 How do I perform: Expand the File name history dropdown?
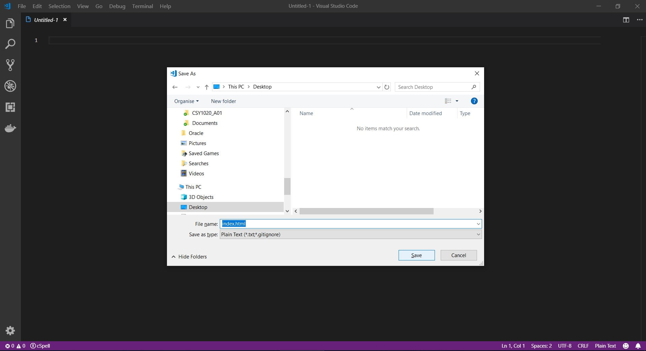(x=478, y=224)
